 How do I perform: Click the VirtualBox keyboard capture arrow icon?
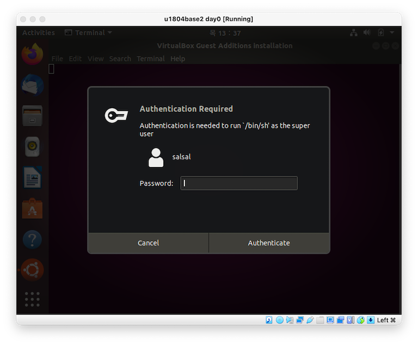click(371, 320)
